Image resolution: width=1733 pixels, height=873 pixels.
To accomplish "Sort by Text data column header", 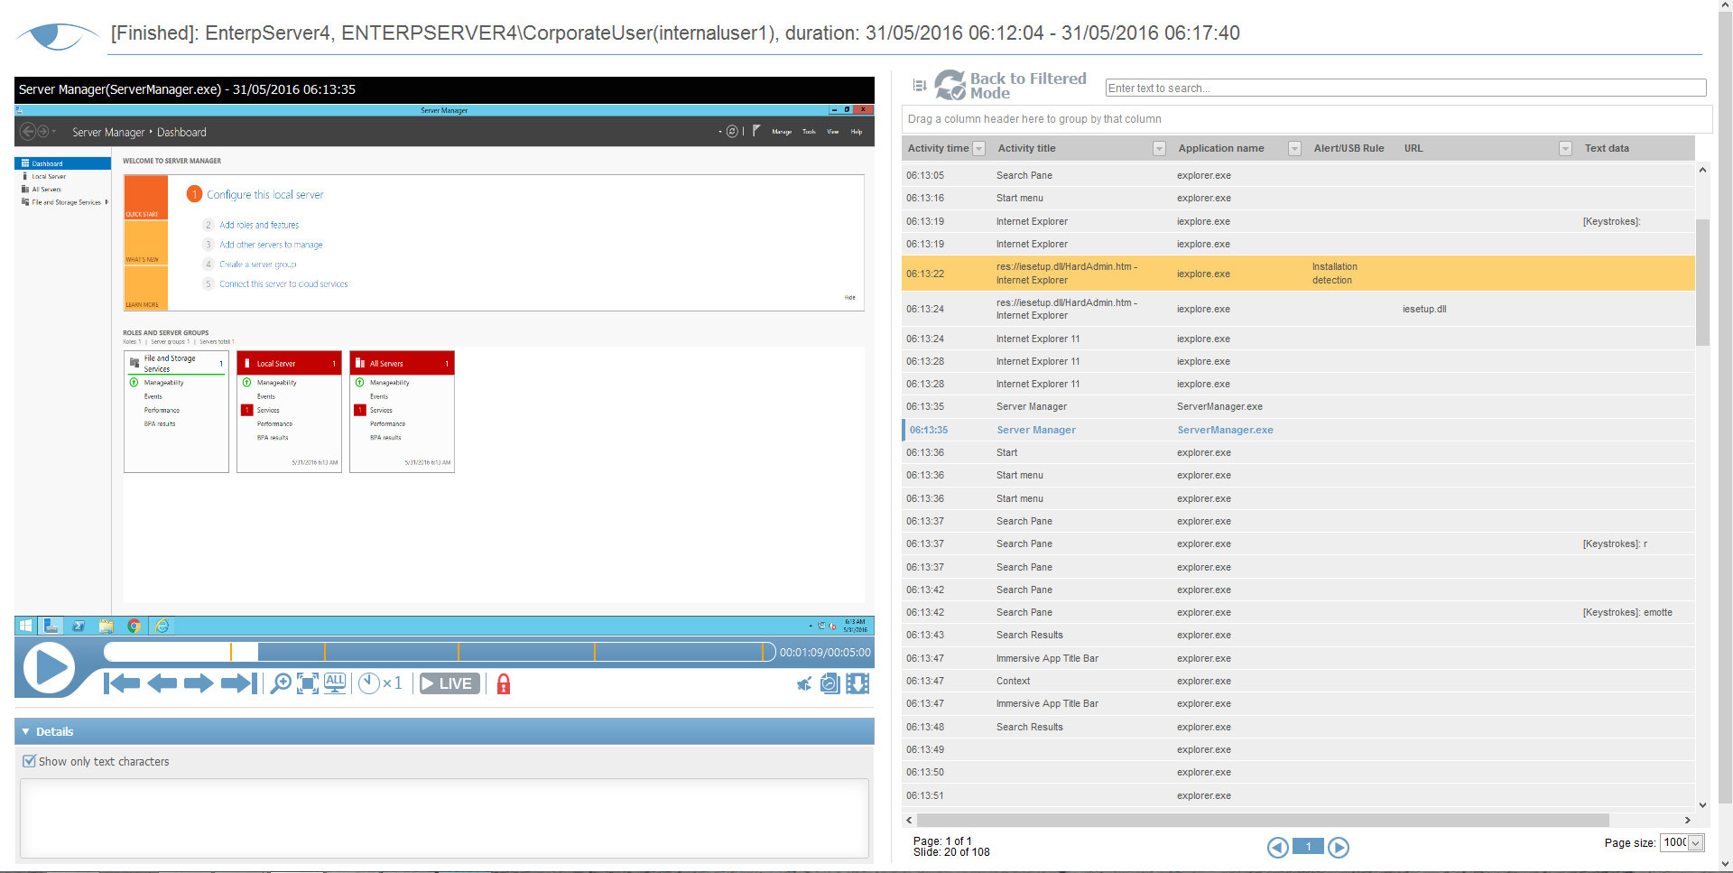I will pyautogui.click(x=1607, y=148).
